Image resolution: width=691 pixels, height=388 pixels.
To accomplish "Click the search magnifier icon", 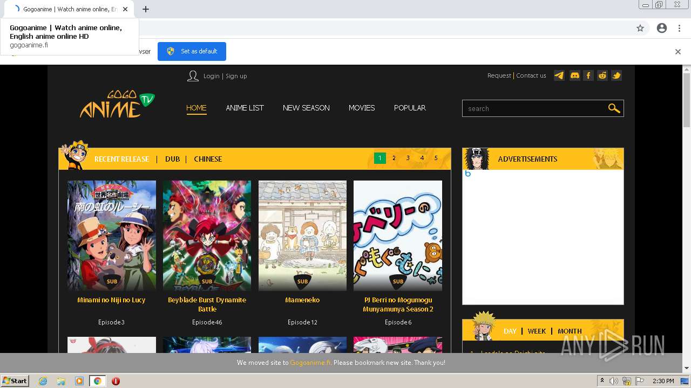I will (x=614, y=108).
